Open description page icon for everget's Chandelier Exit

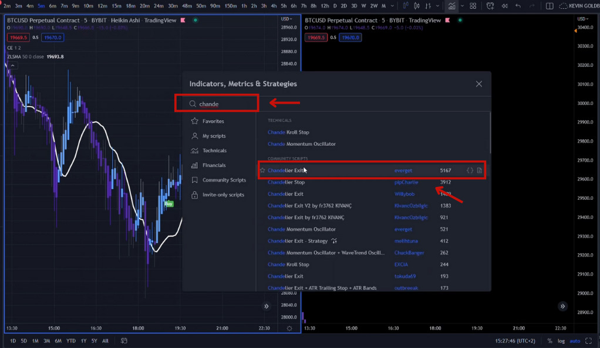click(x=480, y=170)
